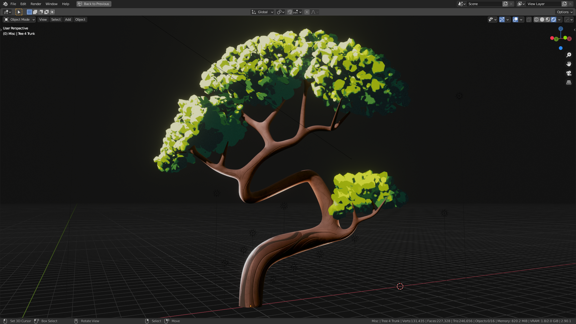Screen dimensions: 576x324
Task: Set selection mode to Extend
Action: (35, 12)
